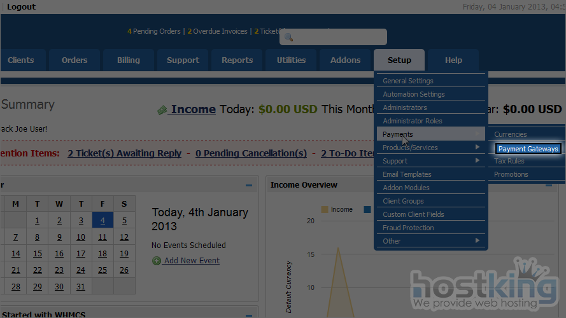
Task: Click the Income money icon
Action: [x=162, y=110]
